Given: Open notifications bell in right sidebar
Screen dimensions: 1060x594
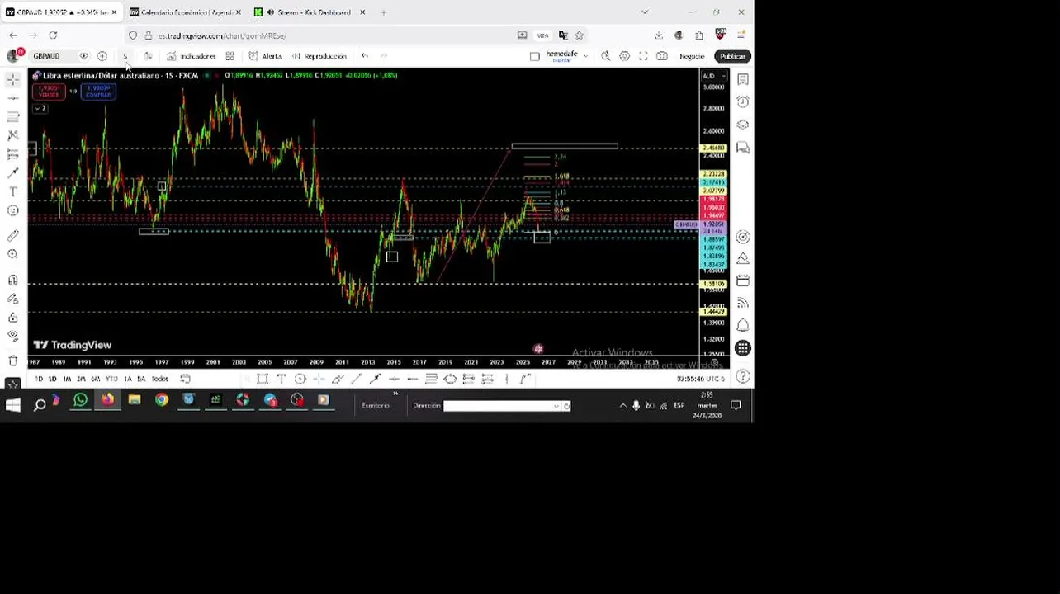Looking at the screenshot, I should [x=743, y=326].
